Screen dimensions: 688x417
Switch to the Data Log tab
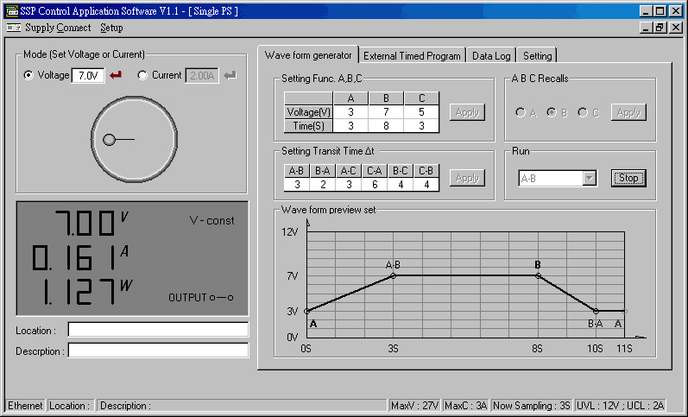491,55
